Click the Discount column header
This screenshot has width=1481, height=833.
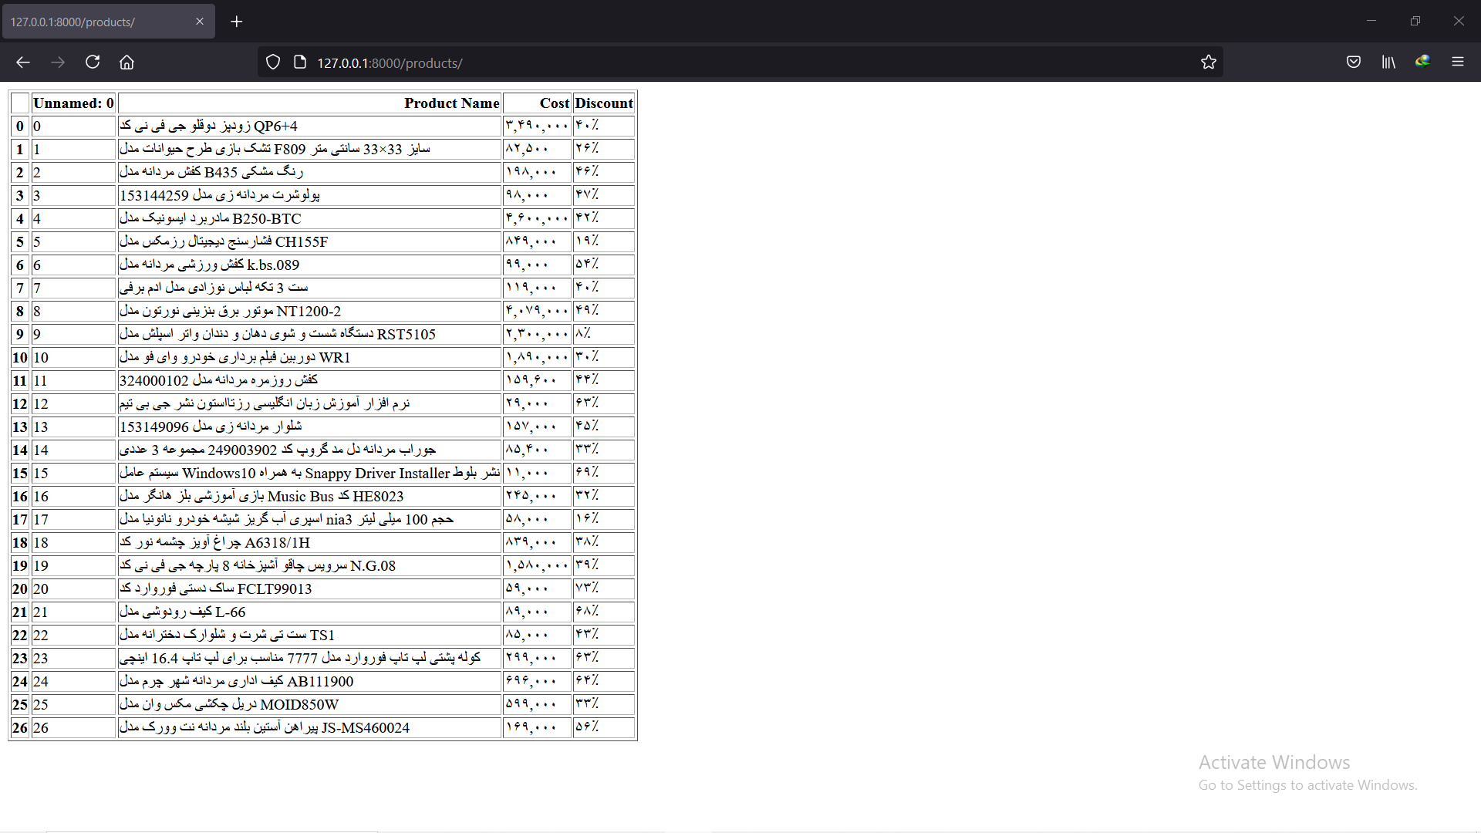[604, 103]
